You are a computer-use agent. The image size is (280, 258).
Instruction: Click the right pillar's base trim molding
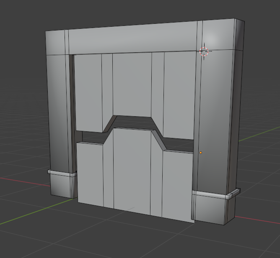[x=217, y=194]
